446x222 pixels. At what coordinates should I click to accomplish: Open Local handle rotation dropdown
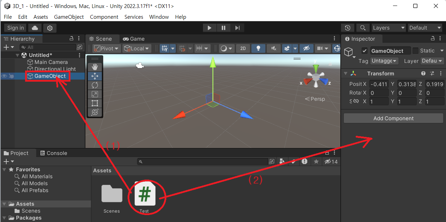[x=137, y=49]
